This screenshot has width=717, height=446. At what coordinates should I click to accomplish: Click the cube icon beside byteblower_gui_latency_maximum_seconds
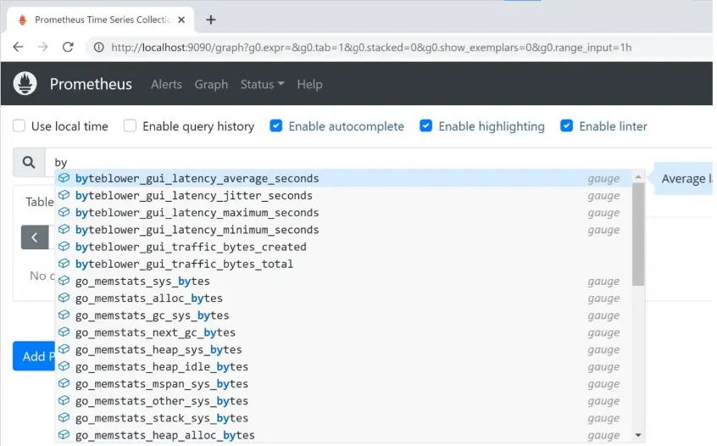[x=64, y=212]
